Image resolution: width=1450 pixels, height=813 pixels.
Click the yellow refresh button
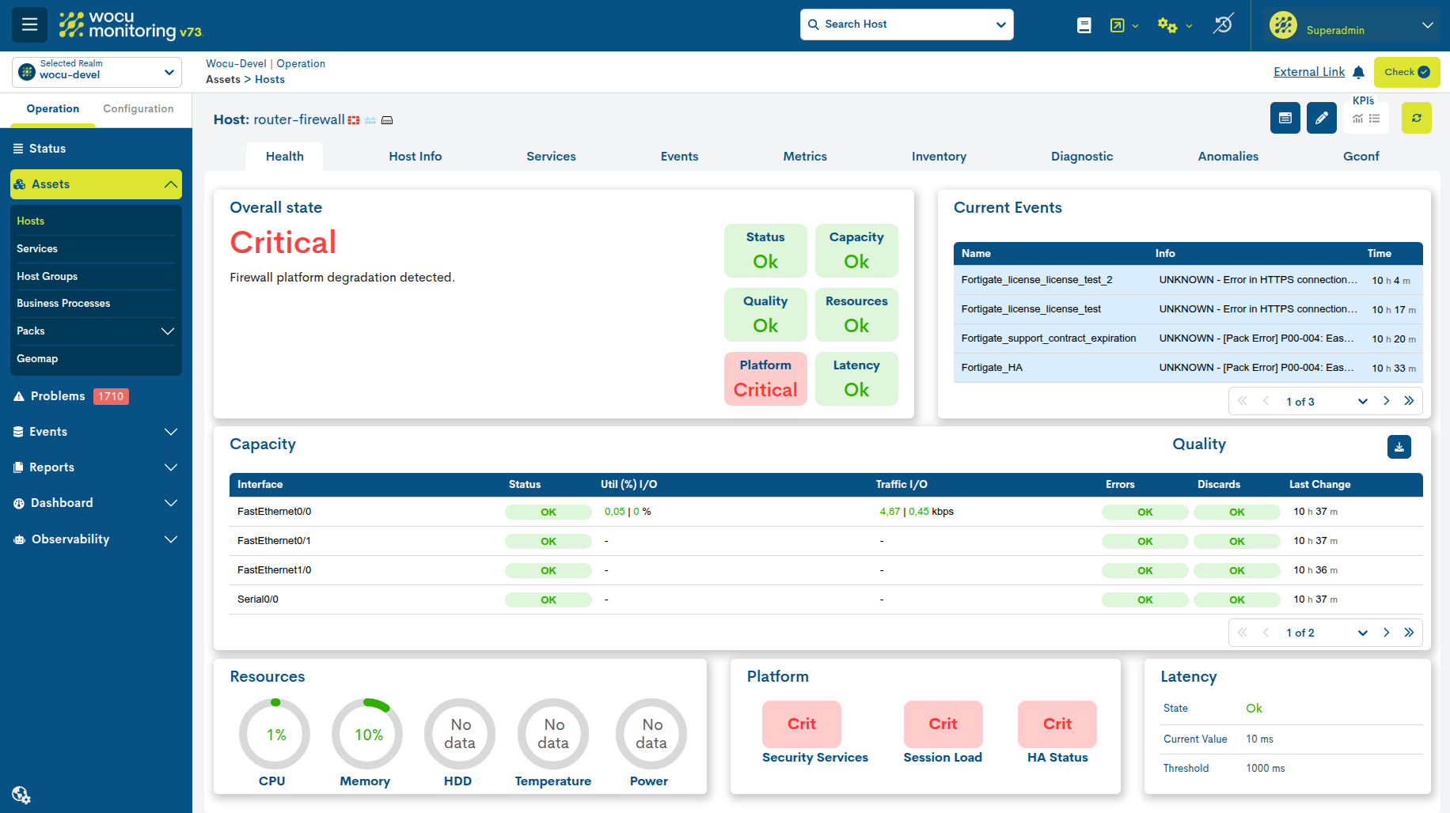pyautogui.click(x=1417, y=118)
